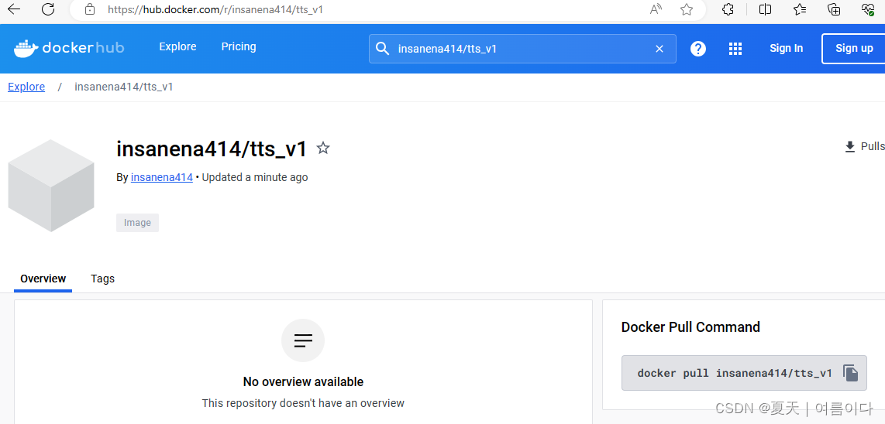885x424 pixels.
Task: Open the apps grid icon
Action: tap(735, 49)
